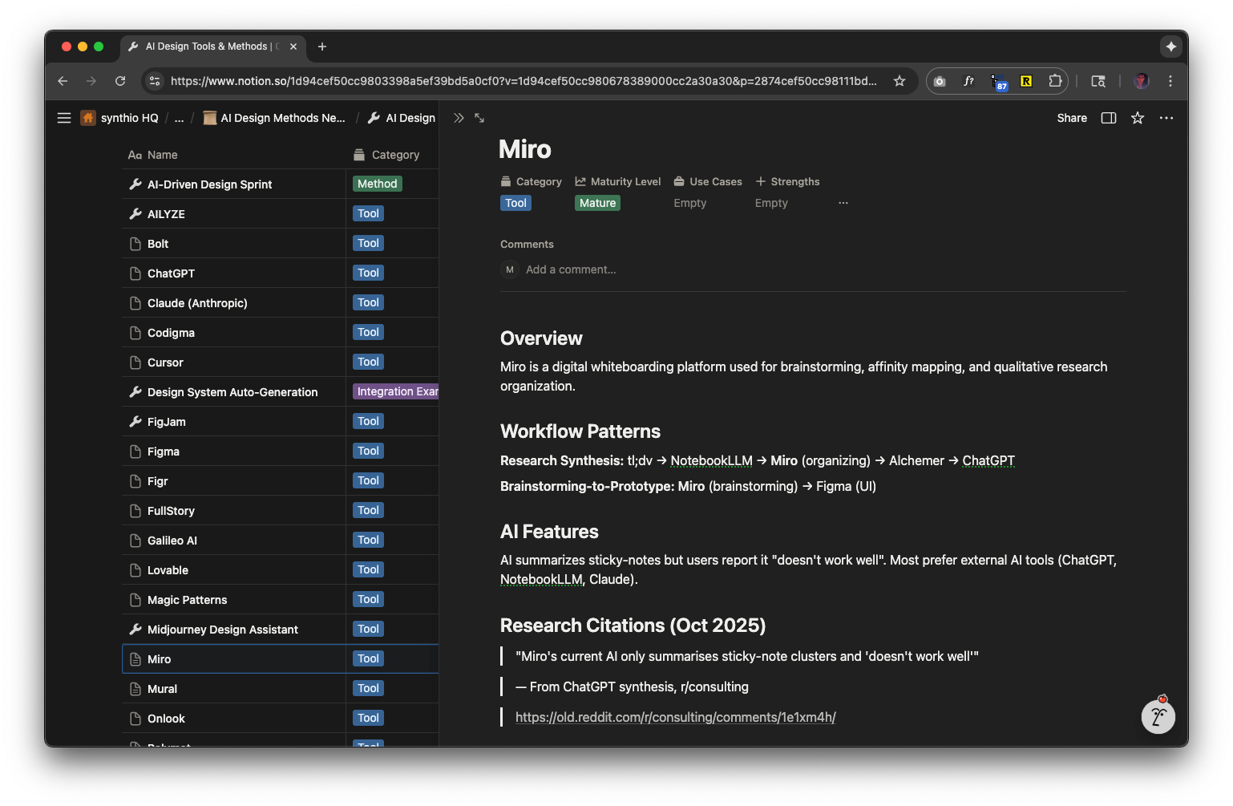Open the Lovable row
The image size is (1233, 806).
tap(168, 570)
